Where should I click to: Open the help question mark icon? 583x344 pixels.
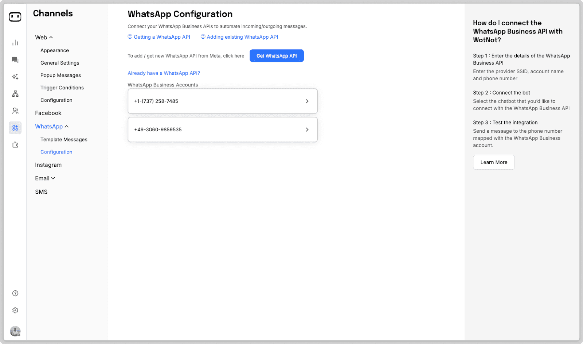point(15,293)
